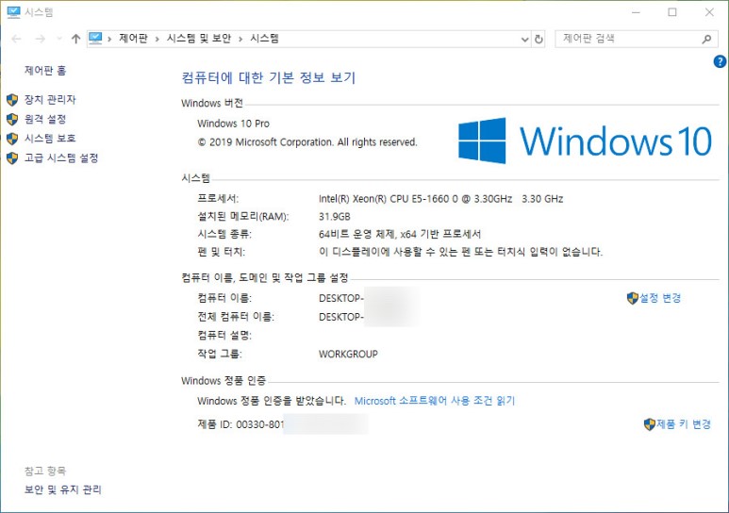Click the 컴퓨터에 대한 기본 정보 보기 heading
The width and height of the screenshot is (729, 513).
tap(268, 77)
